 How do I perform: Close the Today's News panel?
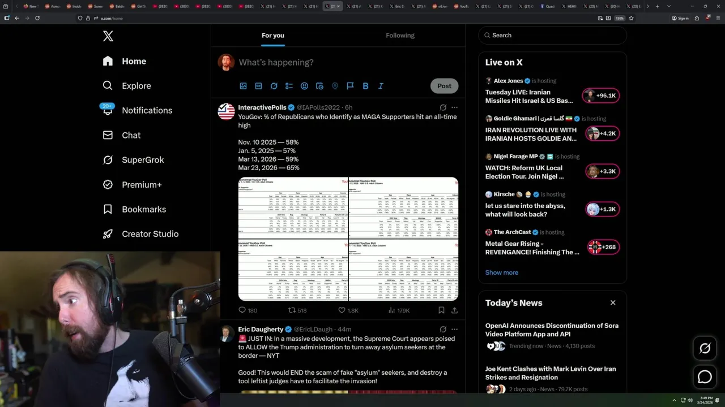click(x=613, y=303)
